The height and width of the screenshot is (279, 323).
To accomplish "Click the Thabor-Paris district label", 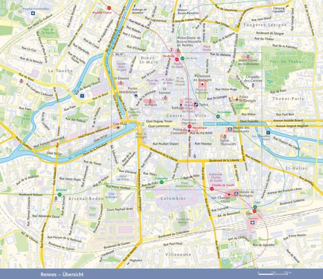I will 288,99.
